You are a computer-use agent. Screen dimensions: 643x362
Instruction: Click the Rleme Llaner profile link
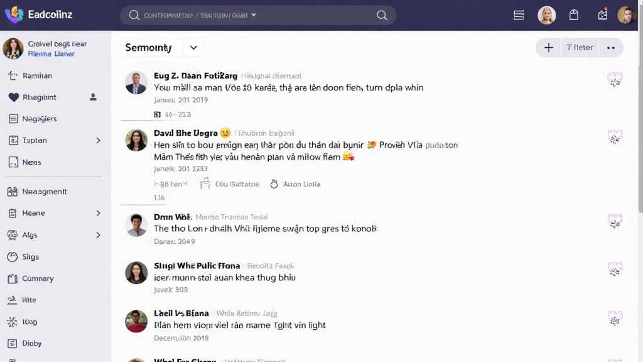(x=51, y=54)
